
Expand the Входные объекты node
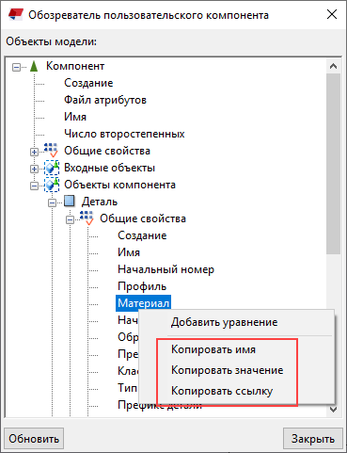point(34,169)
